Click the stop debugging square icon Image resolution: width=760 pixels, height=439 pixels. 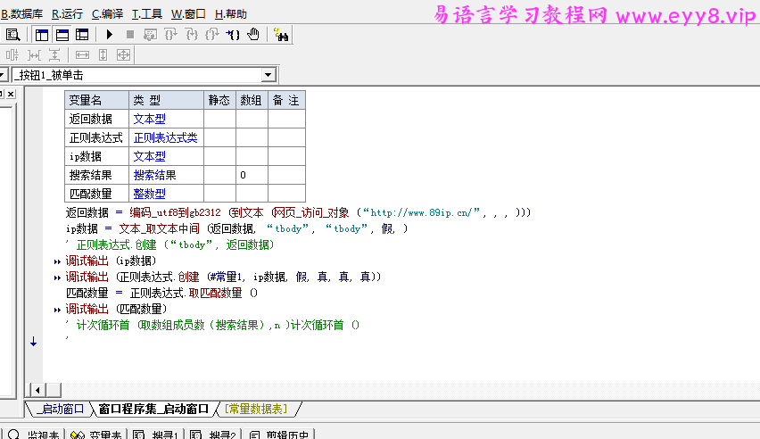click(130, 35)
